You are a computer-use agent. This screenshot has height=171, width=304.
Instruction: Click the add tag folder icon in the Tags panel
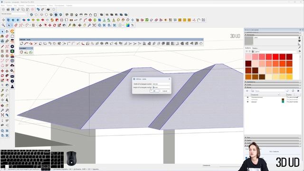point(252,91)
